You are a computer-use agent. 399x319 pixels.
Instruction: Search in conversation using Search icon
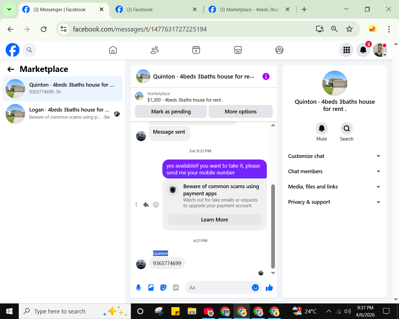pyautogui.click(x=347, y=128)
